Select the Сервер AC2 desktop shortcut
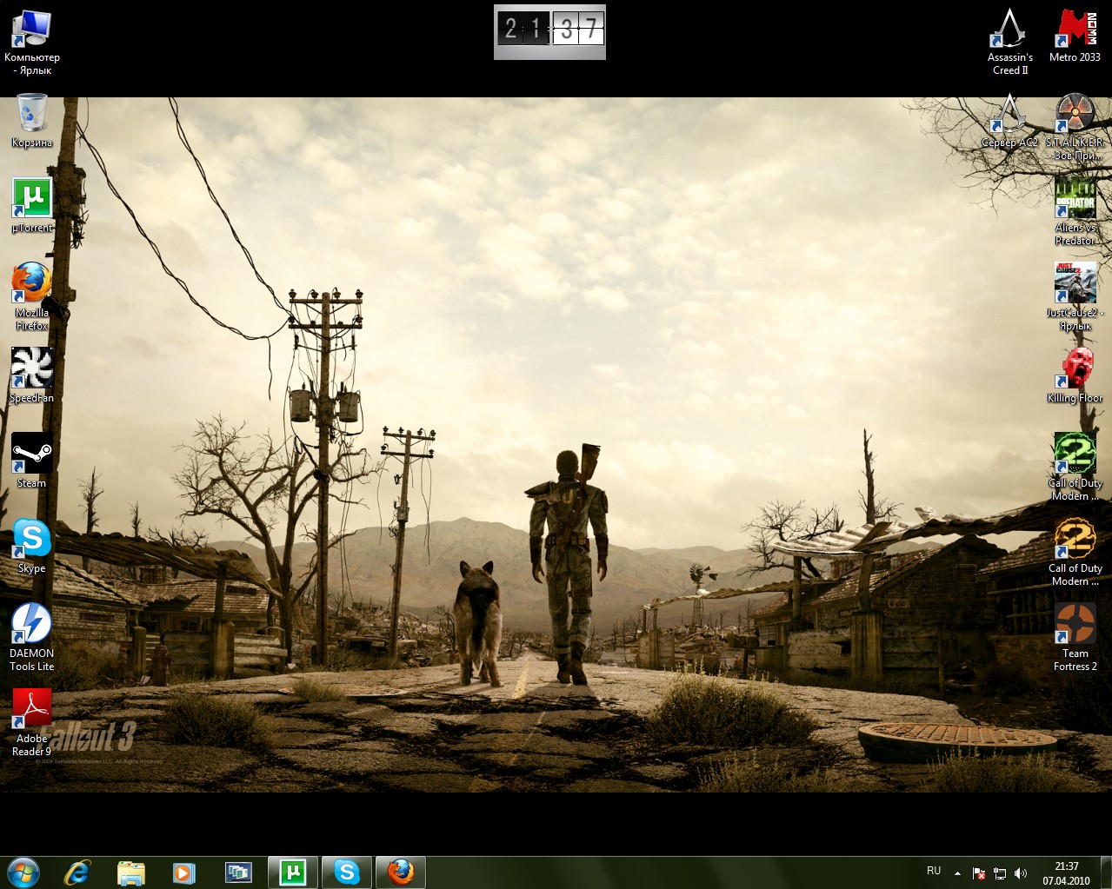The image size is (1112, 889). (x=1010, y=121)
